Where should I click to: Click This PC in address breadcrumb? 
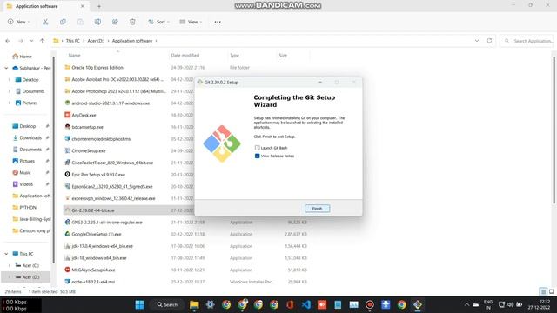73,41
